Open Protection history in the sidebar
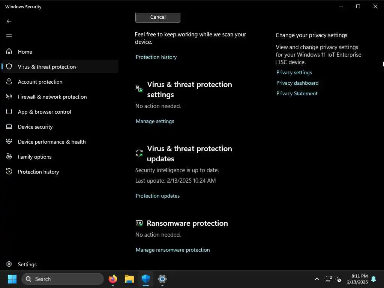384x288 pixels. pos(60,171)
